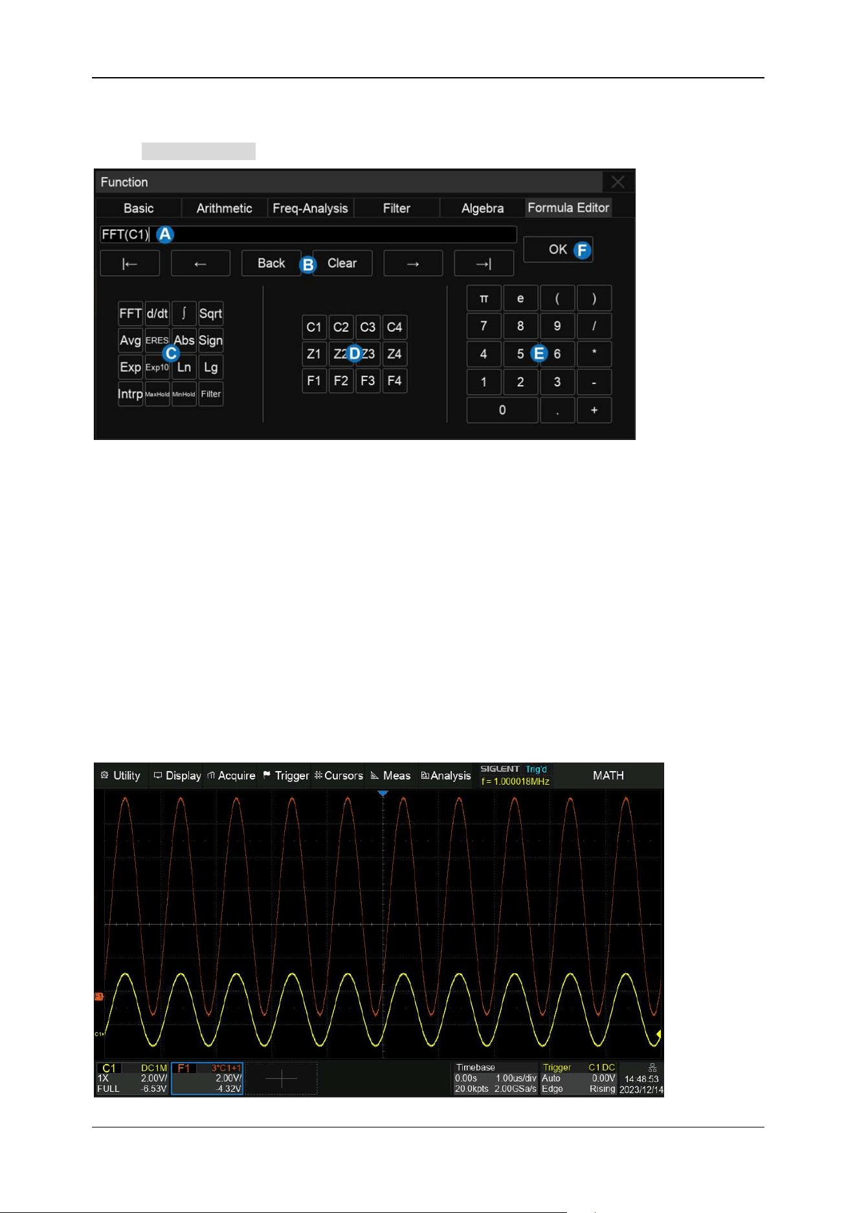This screenshot has width=857, height=1213.
Task: Select source channel C2
Action: click(x=341, y=327)
